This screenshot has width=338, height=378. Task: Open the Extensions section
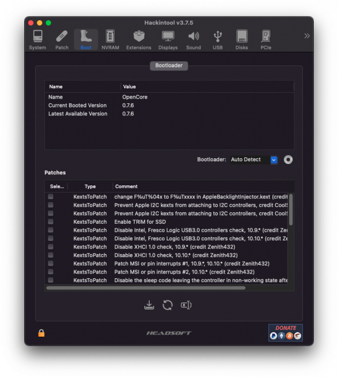tap(139, 40)
